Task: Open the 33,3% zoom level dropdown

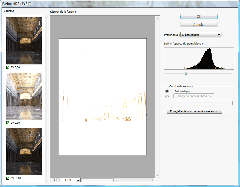Action: click(x=78, y=180)
